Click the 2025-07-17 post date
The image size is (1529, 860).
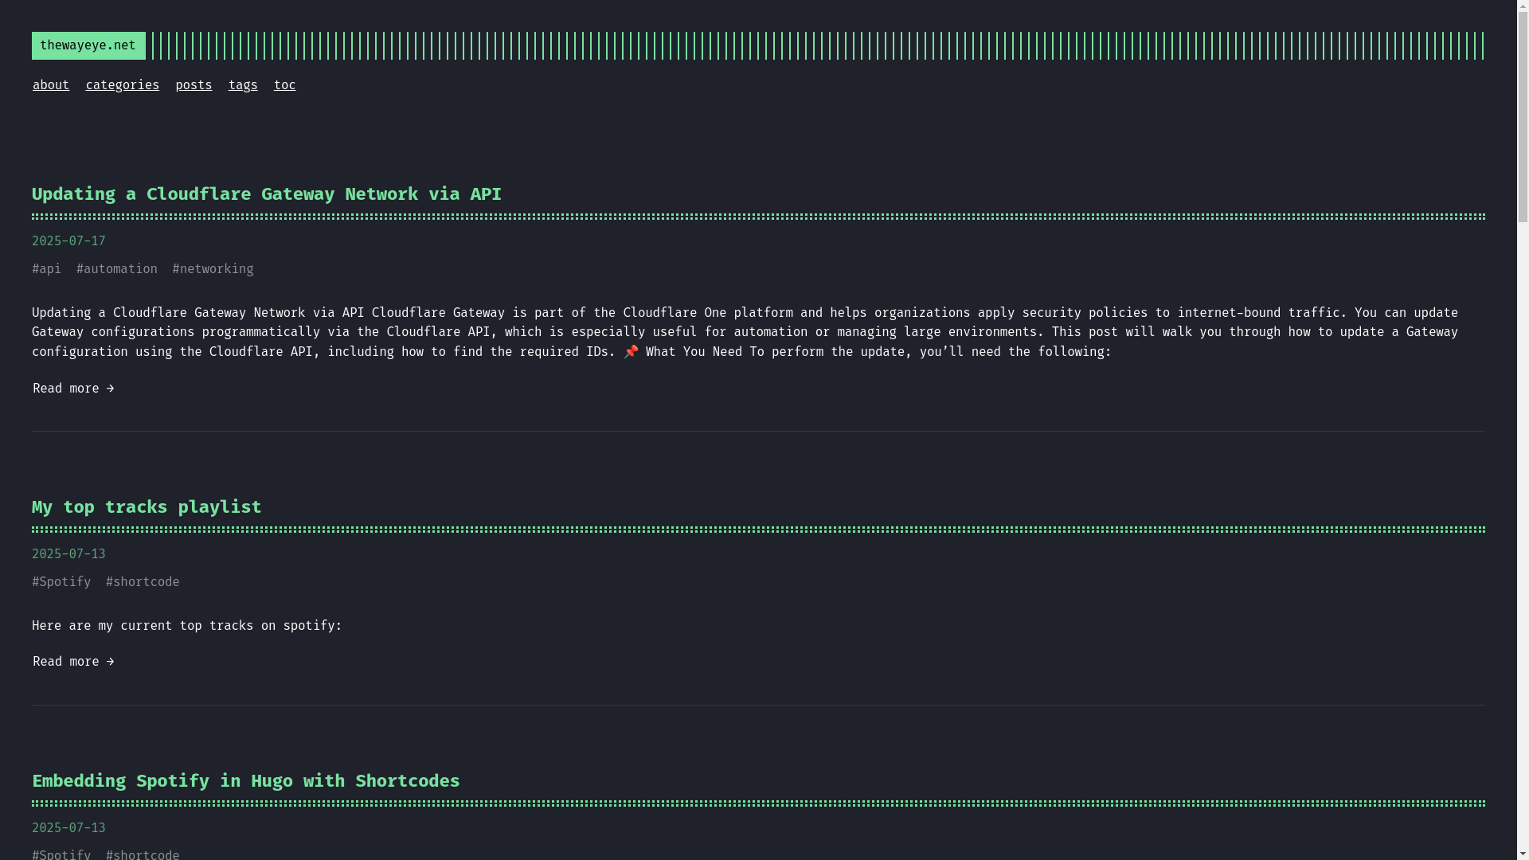68,241
